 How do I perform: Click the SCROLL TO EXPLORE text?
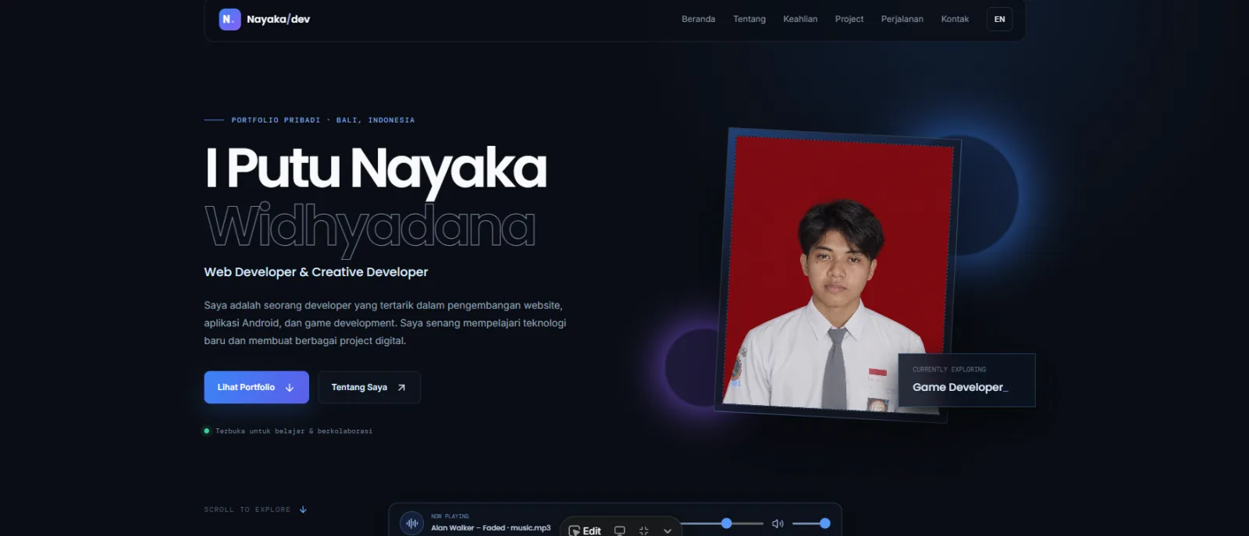coord(247,509)
